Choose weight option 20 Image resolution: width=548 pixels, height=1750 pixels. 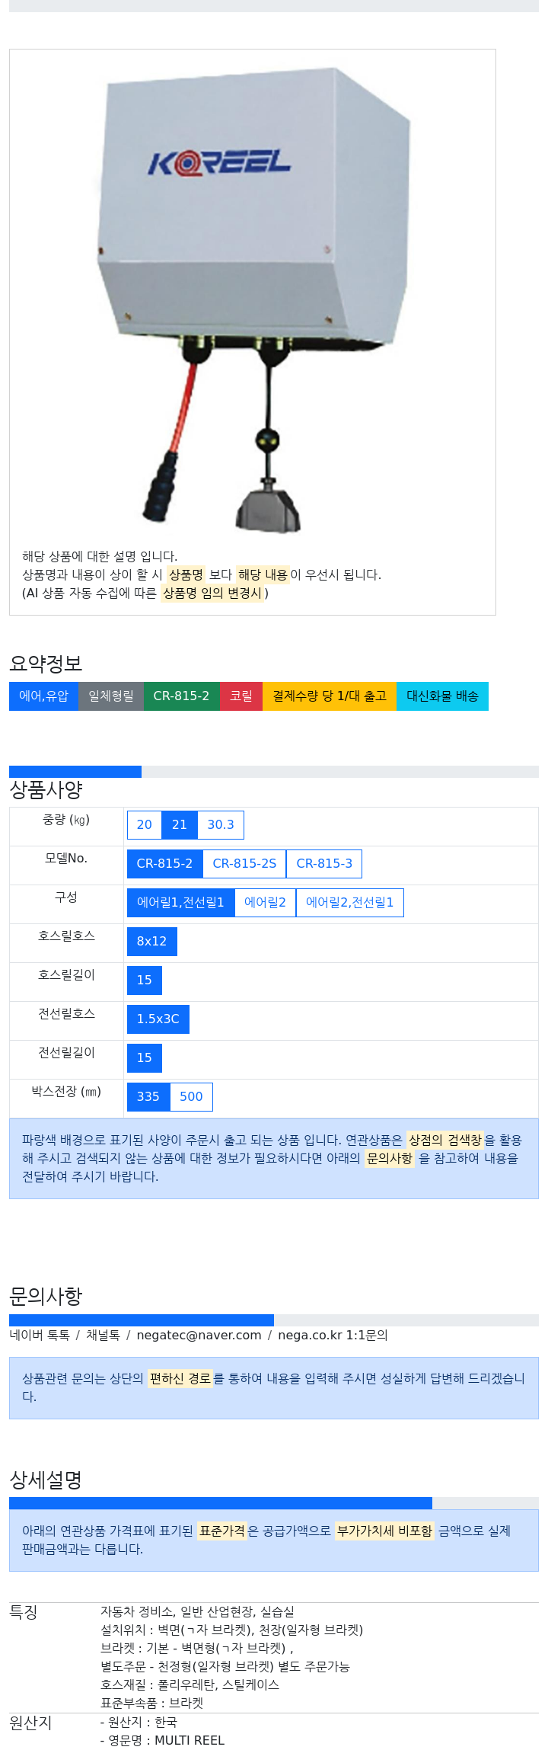(145, 825)
